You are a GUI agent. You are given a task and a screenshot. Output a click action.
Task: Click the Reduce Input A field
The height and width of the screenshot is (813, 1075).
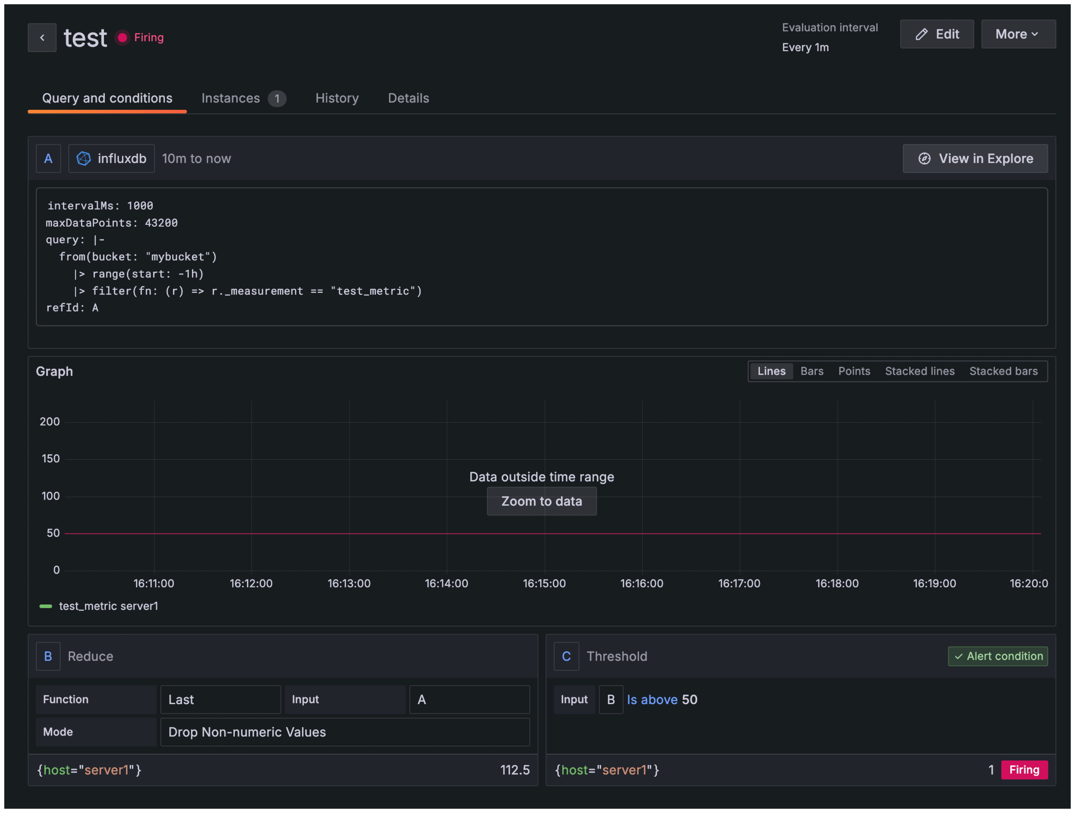click(469, 699)
